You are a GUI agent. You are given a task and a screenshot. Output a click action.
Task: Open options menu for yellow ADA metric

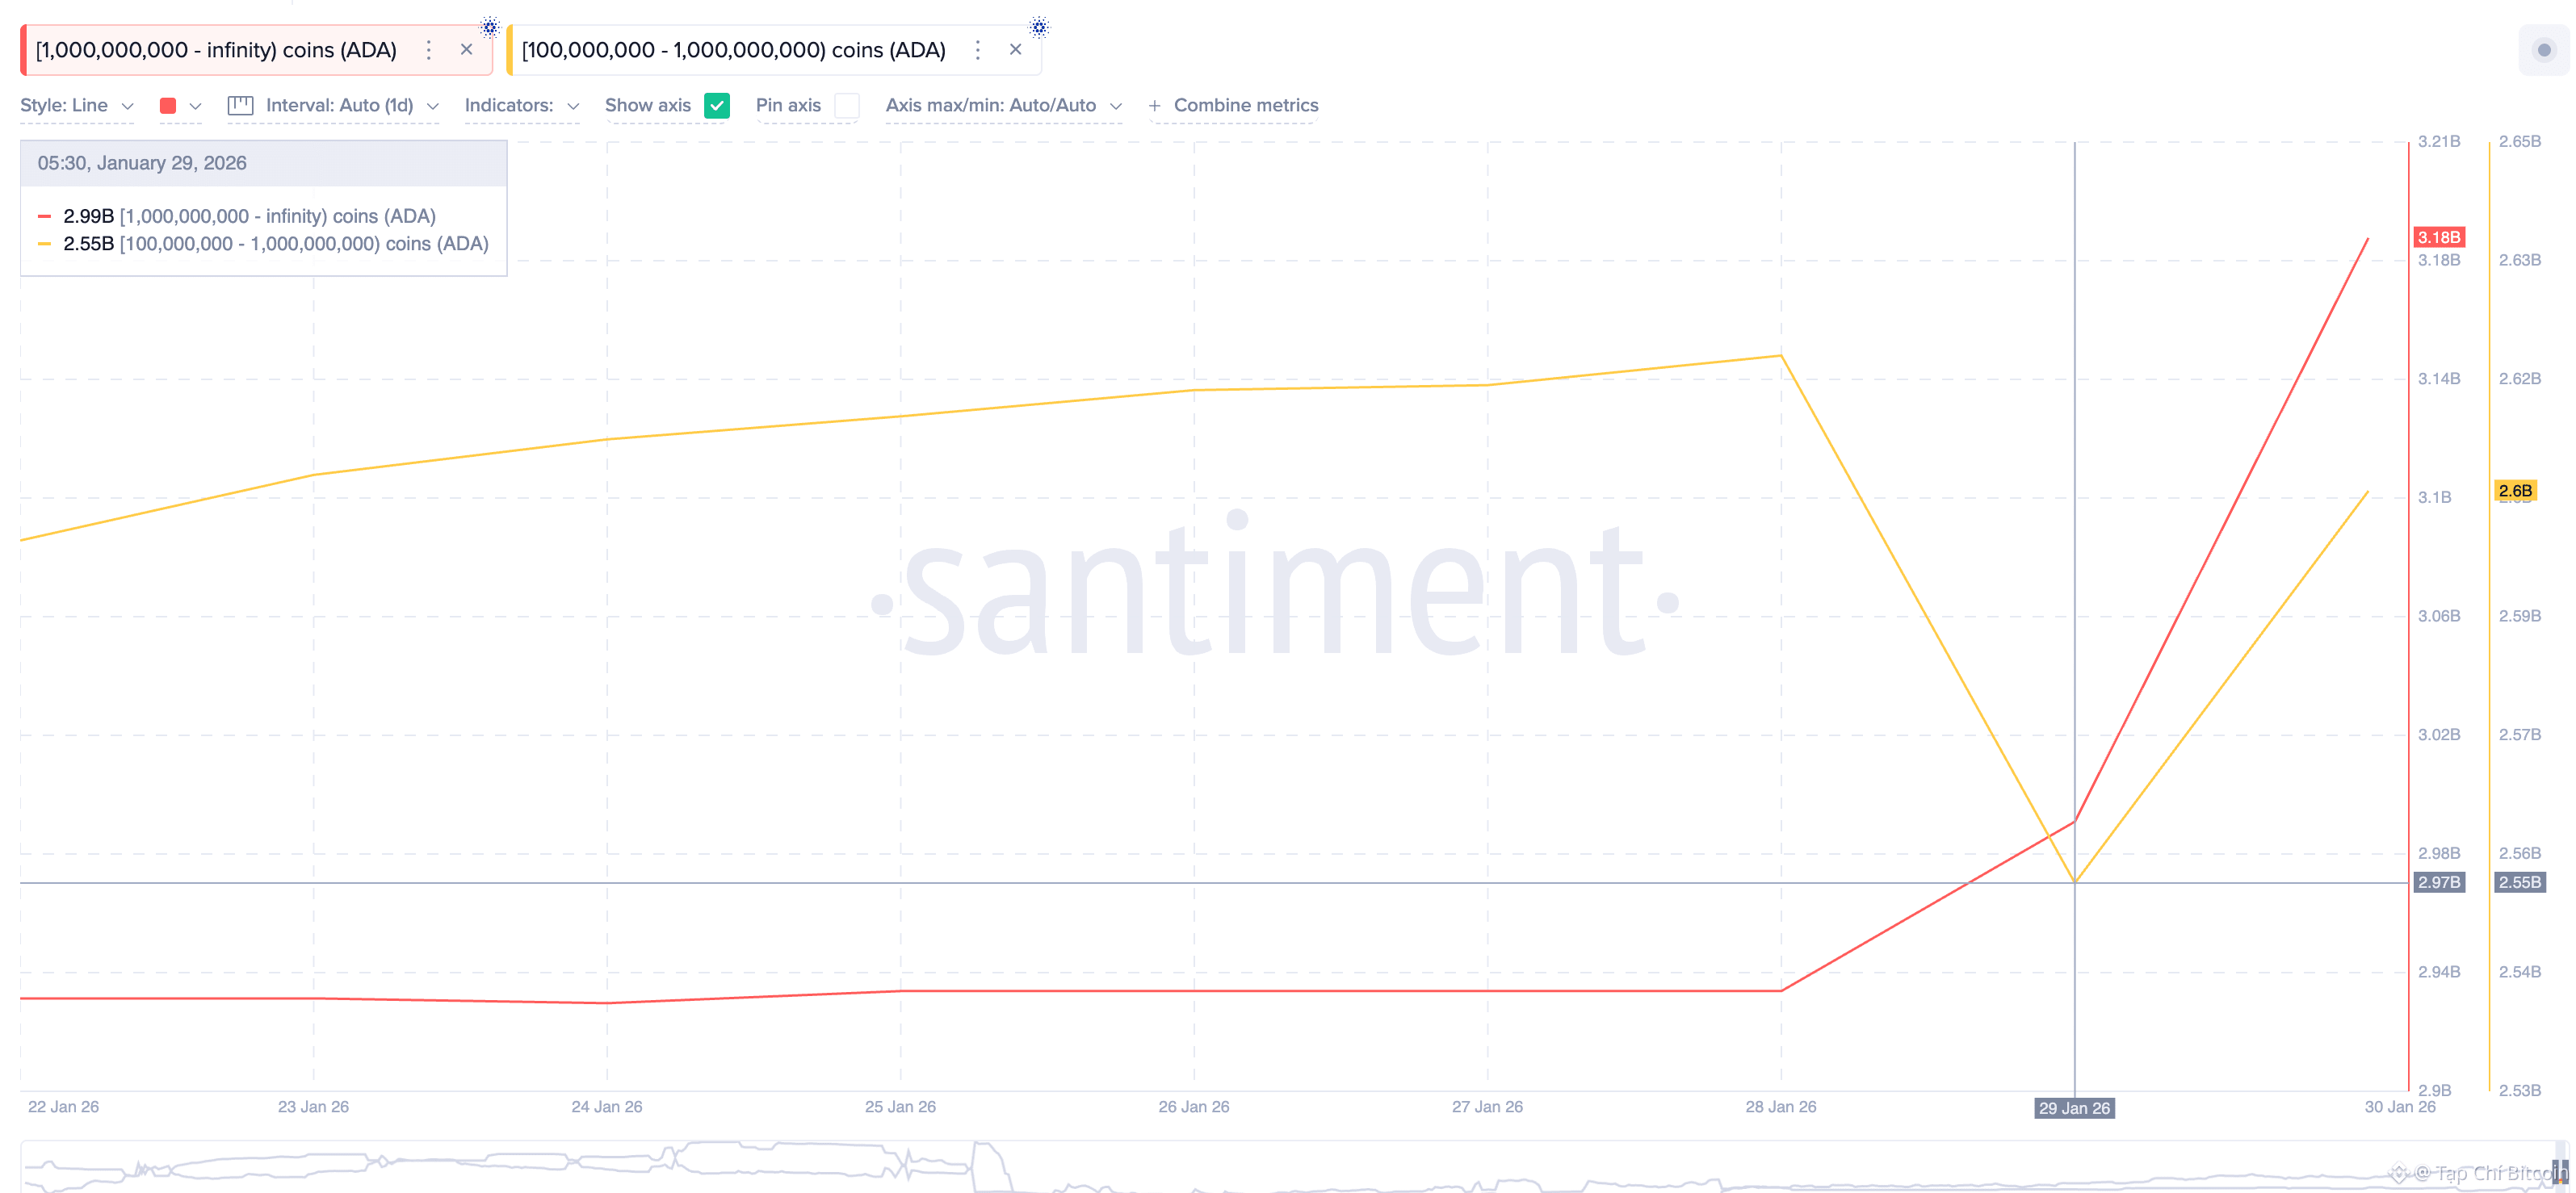[x=978, y=50]
